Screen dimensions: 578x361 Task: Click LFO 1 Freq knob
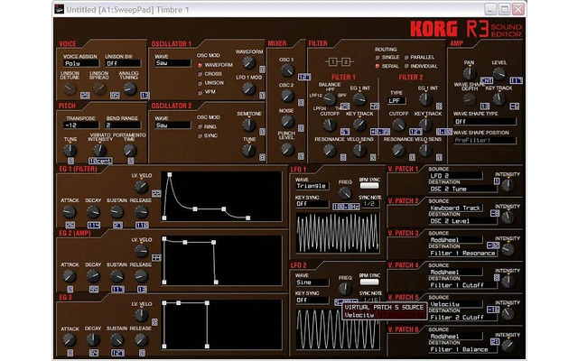[345, 193]
